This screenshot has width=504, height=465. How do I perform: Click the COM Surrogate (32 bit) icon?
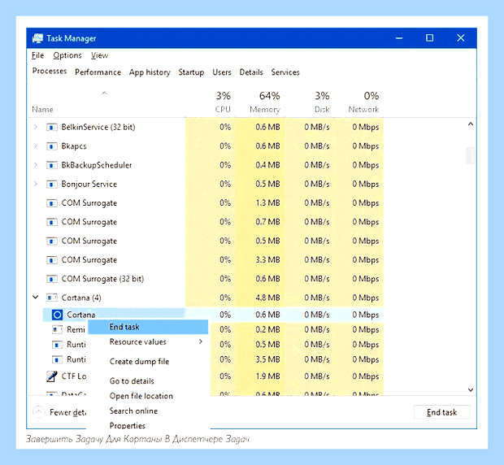coord(52,279)
